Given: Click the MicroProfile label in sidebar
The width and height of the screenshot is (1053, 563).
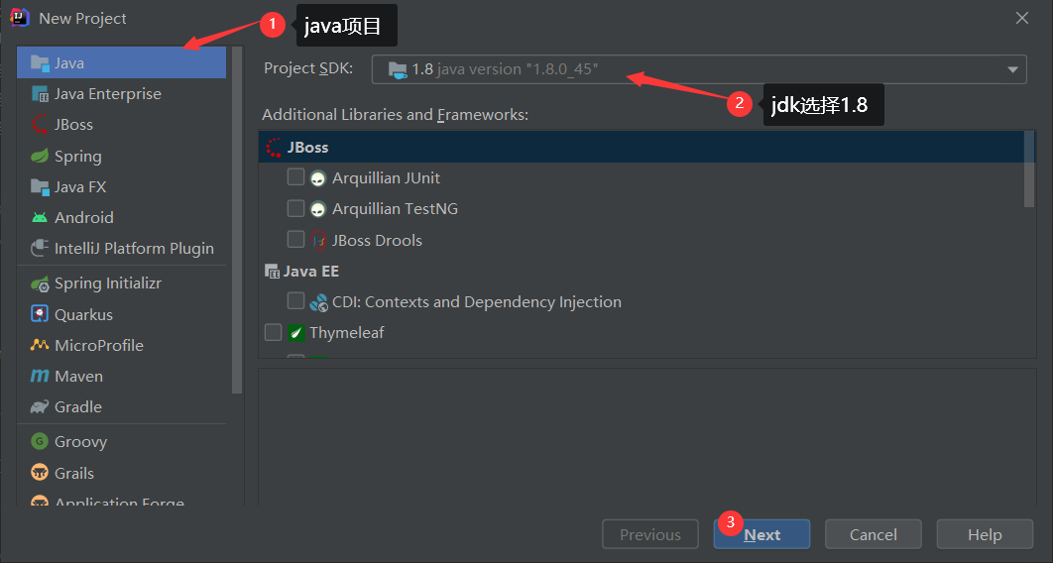Looking at the screenshot, I should (99, 346).
